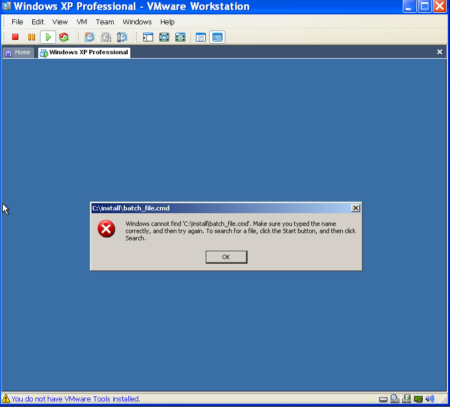Open the snapshot manager icon
Viewport: 450px width, 407px height.
tap(122, 37)
